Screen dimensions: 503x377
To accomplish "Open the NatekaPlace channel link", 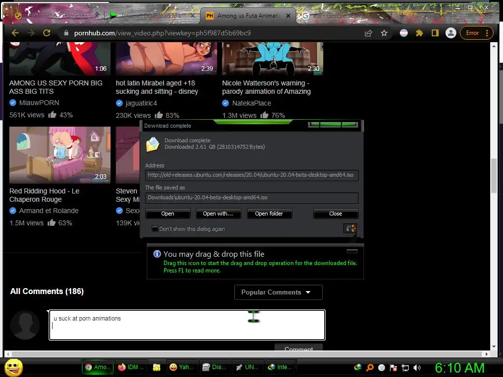I will point(251,103).
